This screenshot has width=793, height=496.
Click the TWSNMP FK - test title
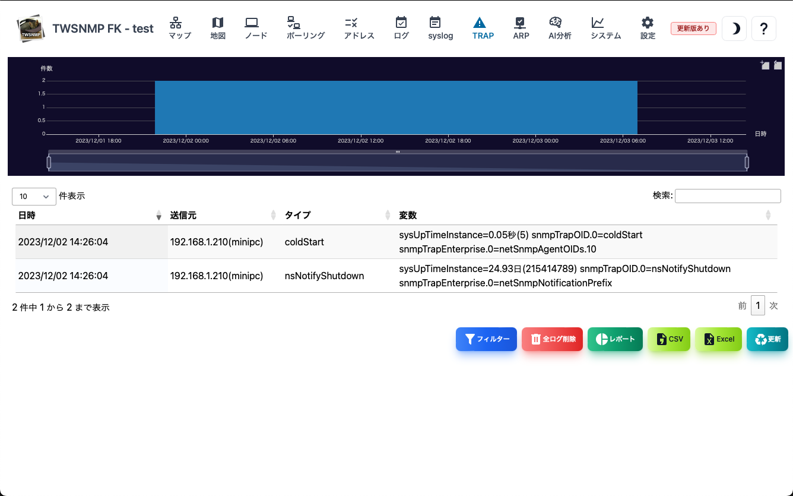pyautogui.click(x=103, y=29)
